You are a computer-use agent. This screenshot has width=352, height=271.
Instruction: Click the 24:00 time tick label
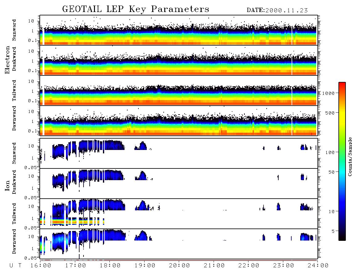coord(318,265)
